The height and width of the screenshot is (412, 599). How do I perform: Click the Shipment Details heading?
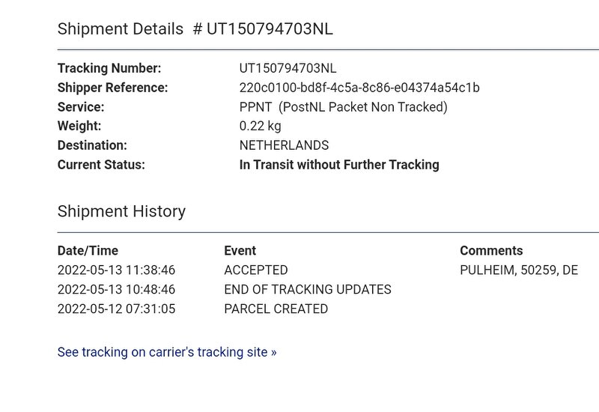pyautogui.click(x=195, y=29)
